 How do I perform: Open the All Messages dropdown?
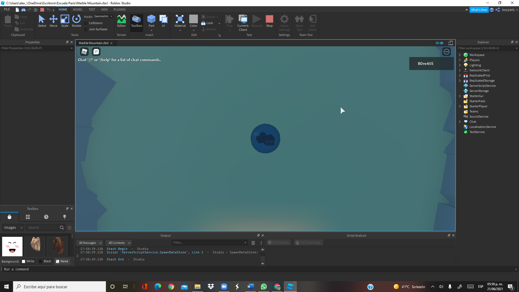point(90,243)
